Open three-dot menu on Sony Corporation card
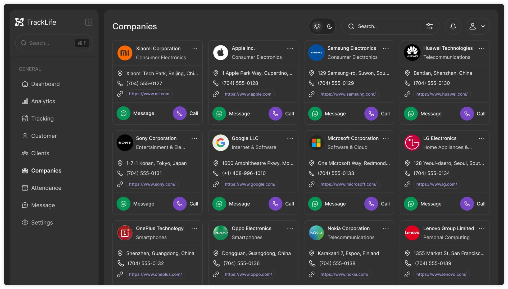The width and height of the screenshot is (508, 289). pos(194,138)
